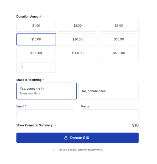Viewport: 157px width, 164px height.
Task: Select the $50.00 donation option
Action: (119, 39)
